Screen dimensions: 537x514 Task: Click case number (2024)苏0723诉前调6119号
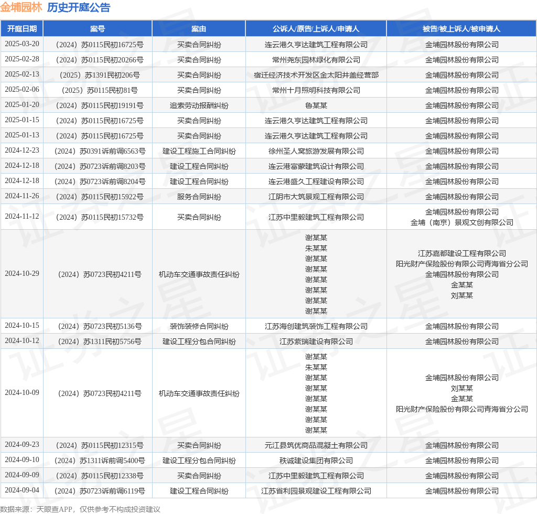(100, 491)
